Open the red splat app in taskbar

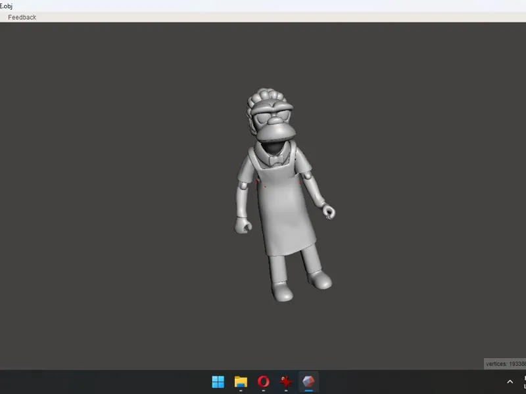click(286, 382)
